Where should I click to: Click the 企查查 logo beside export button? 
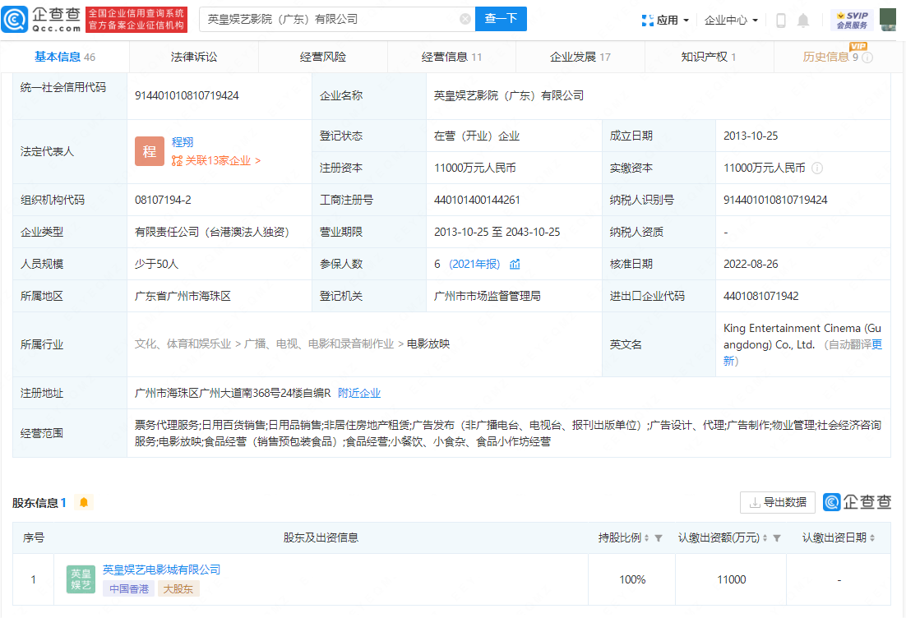857,502
